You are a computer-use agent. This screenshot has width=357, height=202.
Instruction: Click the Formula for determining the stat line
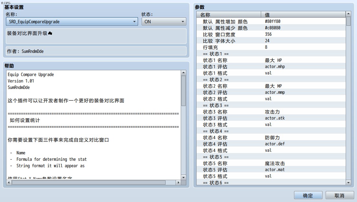click(51, 159)
